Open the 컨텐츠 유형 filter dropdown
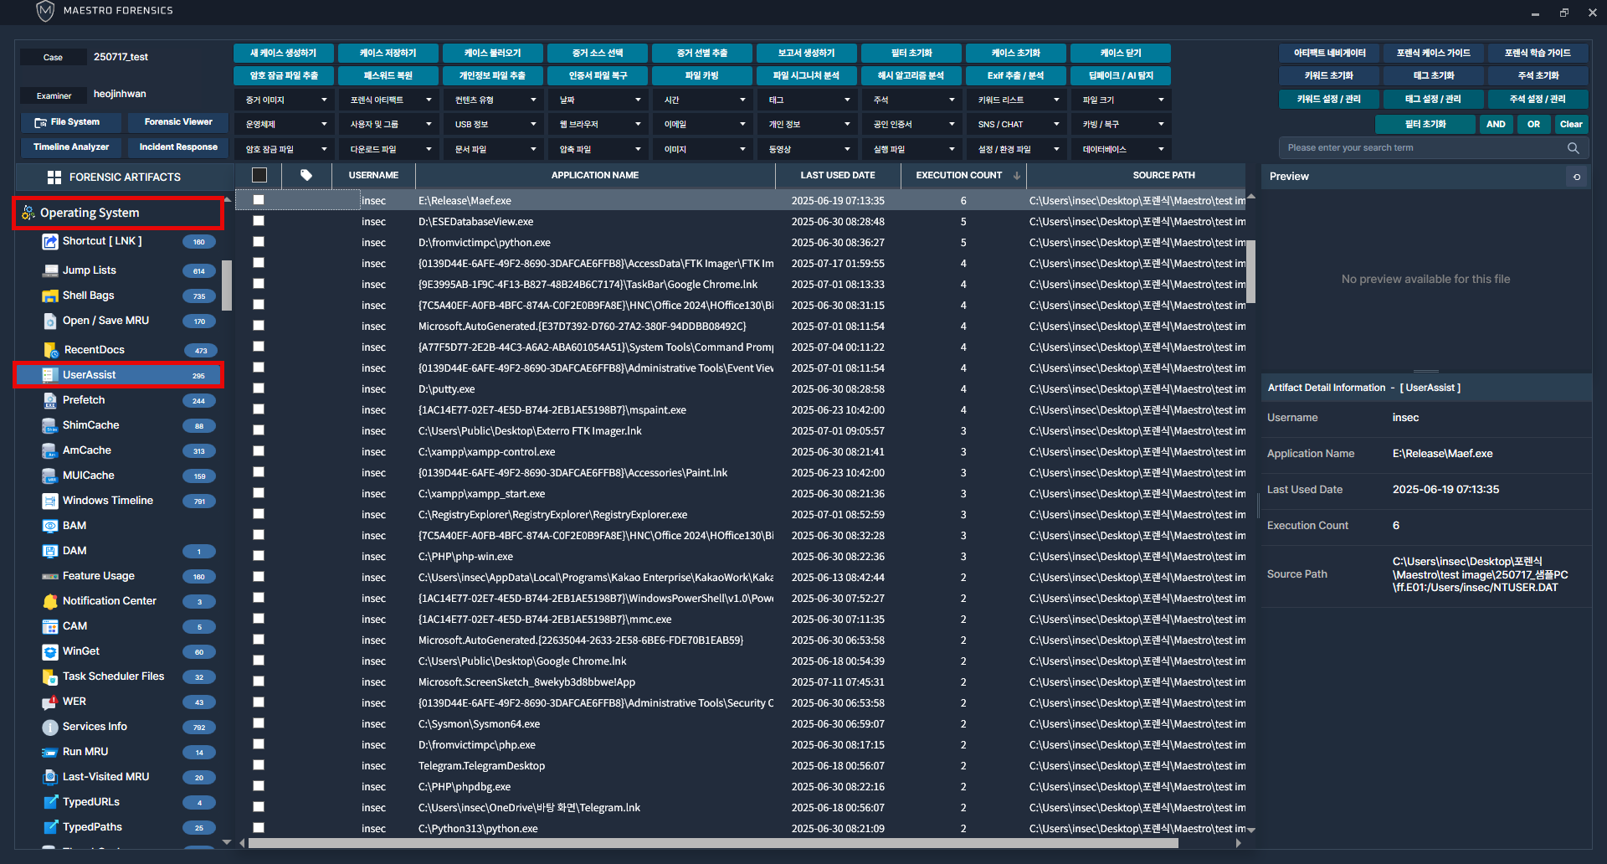The height and width of the screenshot is (864, 1607). pos(495,100)
